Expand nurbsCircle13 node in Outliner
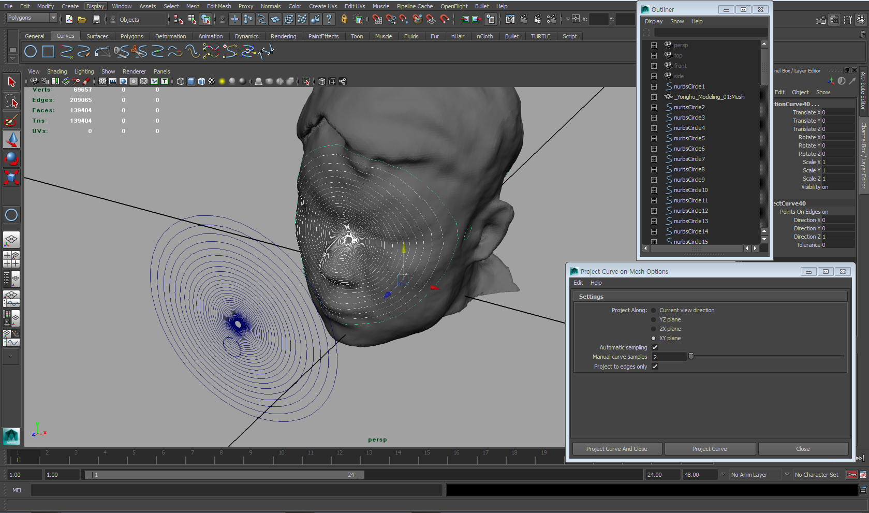Image resolution: width=869 pixels, height=513 pixels. pos(654,221)
